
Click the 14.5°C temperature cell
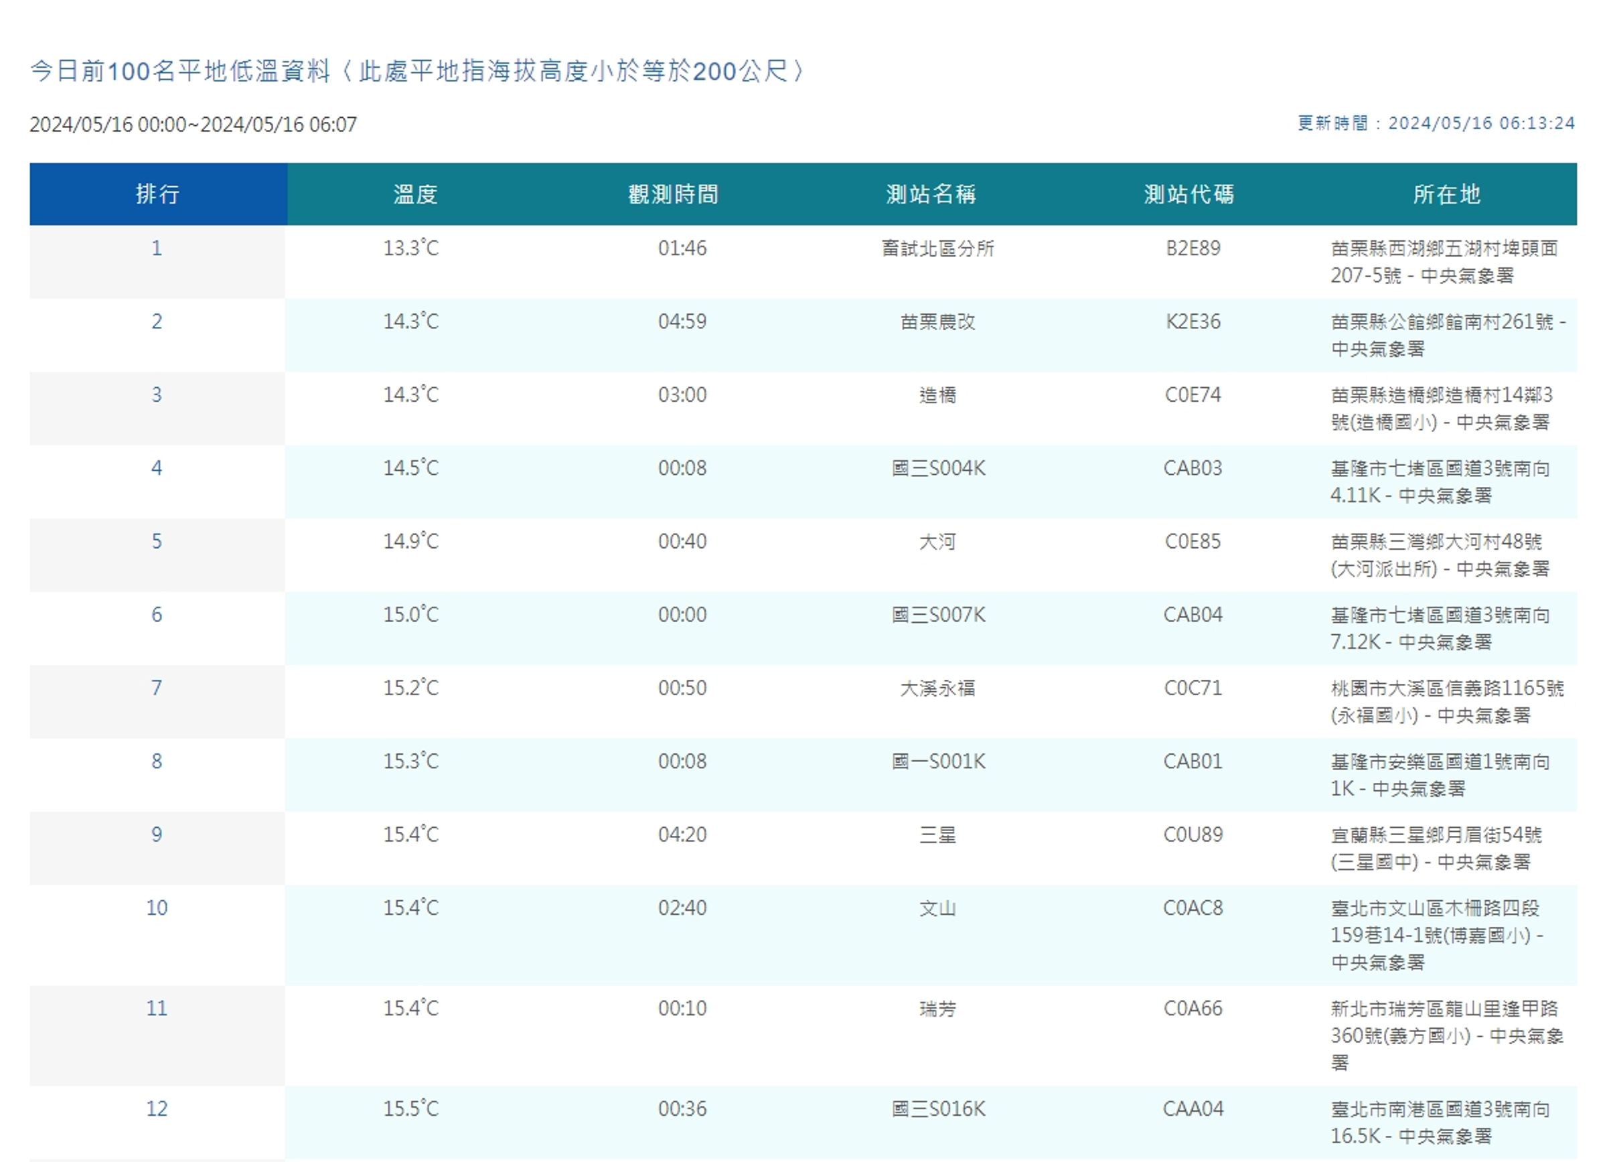click(x=411, y=468)
